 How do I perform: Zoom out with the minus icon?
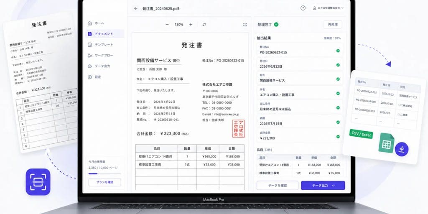(x=167, y=25)
